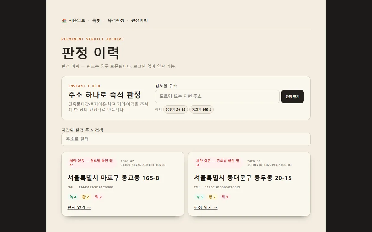Screen dimensions: 372x232
Task: Click timestamp 01:18:46 on 동교동 card
Action: click(x=143, y=163)
